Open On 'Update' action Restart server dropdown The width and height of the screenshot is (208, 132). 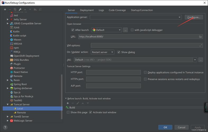click(x=103, y=52)
